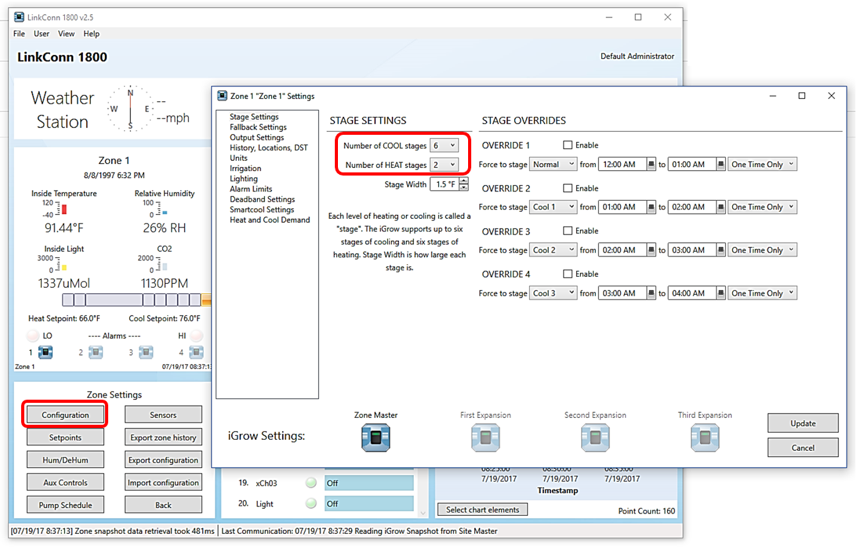Select Alarm Limits in settings list
Screen dimensions: 857x547
(x=251, y=189)
